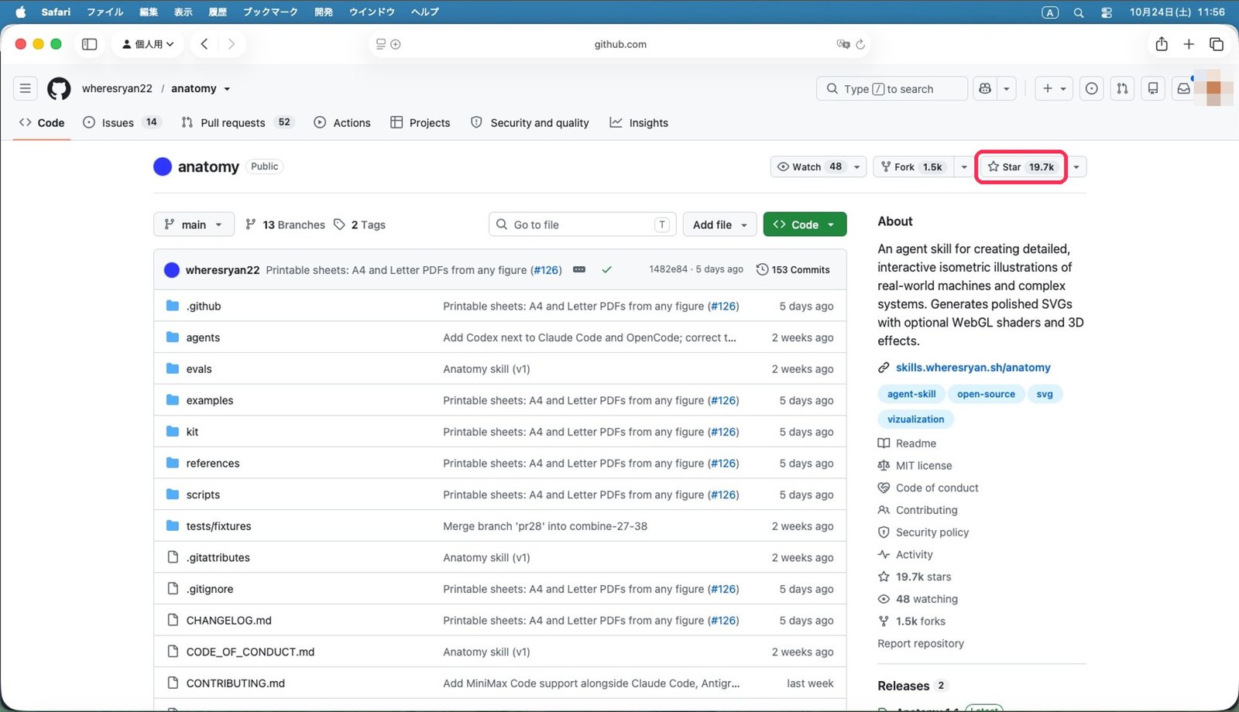Viewport: 1239px width, 712px height.
Task: Show commit details ellipsis for latest commit
Action: click(579, 269)
